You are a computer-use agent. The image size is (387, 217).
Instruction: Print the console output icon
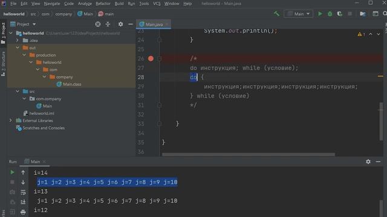[x=23, y=212]
